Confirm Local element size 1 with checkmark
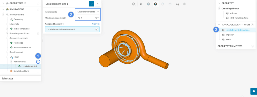257x97 pixels. (x=91, y=4)
